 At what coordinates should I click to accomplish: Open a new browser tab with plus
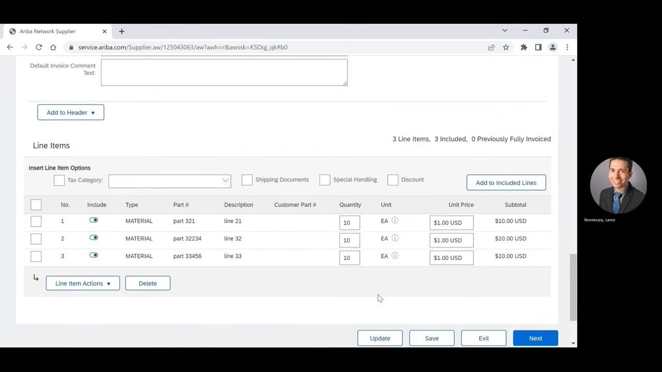click(122, 32)
